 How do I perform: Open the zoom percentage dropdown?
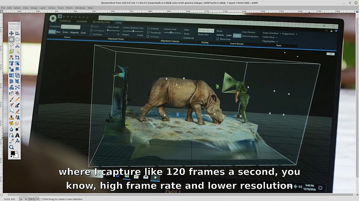[37, 199]
